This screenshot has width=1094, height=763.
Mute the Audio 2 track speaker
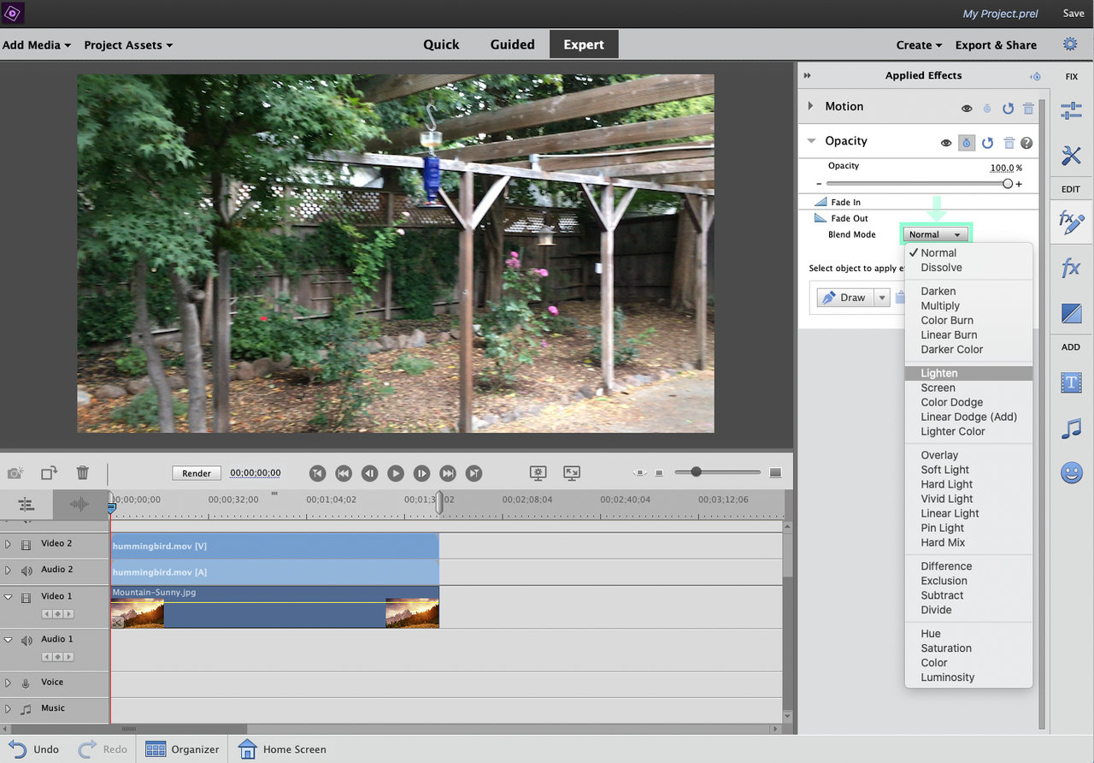[26, 571]
